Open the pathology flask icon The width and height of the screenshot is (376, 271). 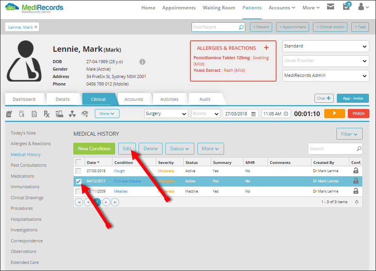[60, 114]
